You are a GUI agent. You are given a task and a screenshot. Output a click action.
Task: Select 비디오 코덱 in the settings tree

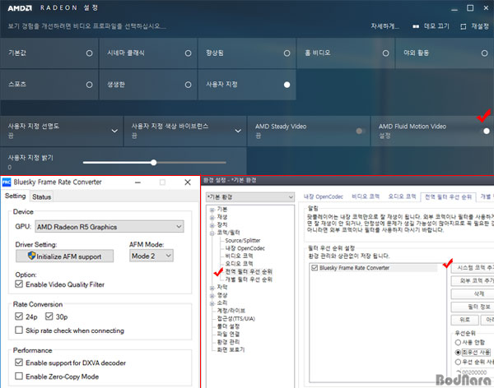click(x=239, y=256)
